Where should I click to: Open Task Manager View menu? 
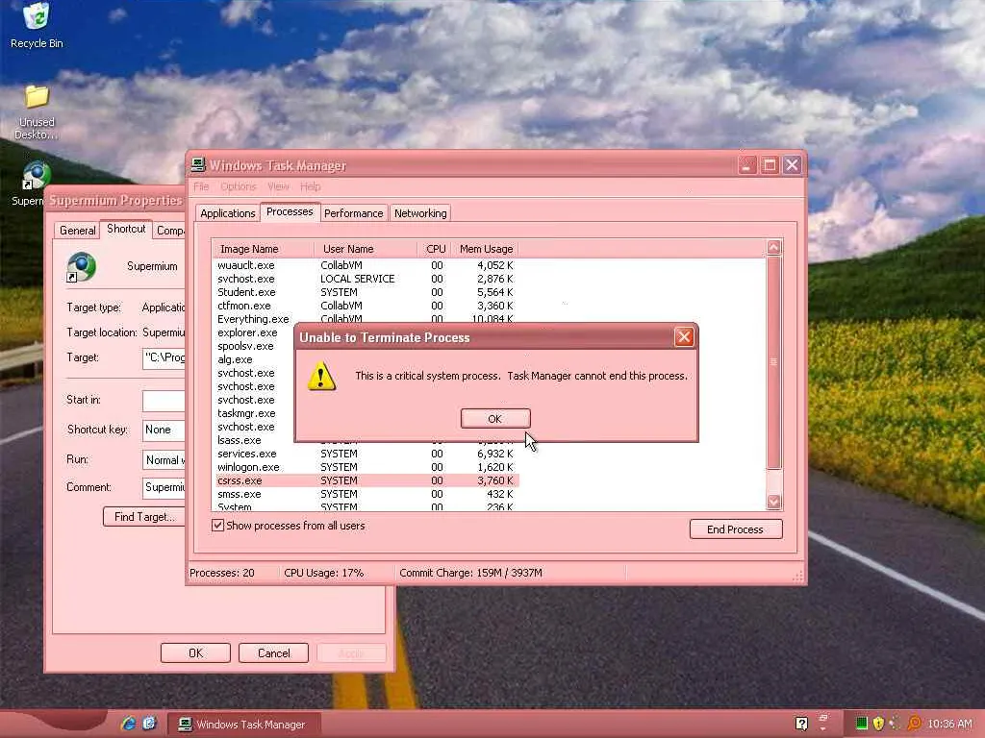pos(278,186)
